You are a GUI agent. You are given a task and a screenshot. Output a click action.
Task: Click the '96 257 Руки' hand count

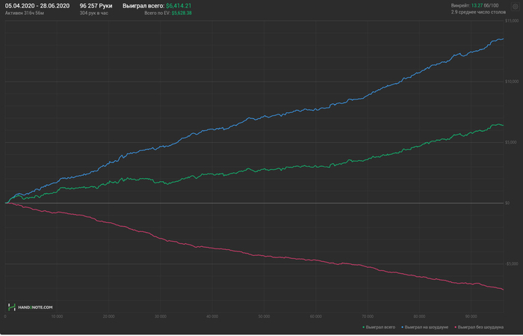tap(96, 6)
